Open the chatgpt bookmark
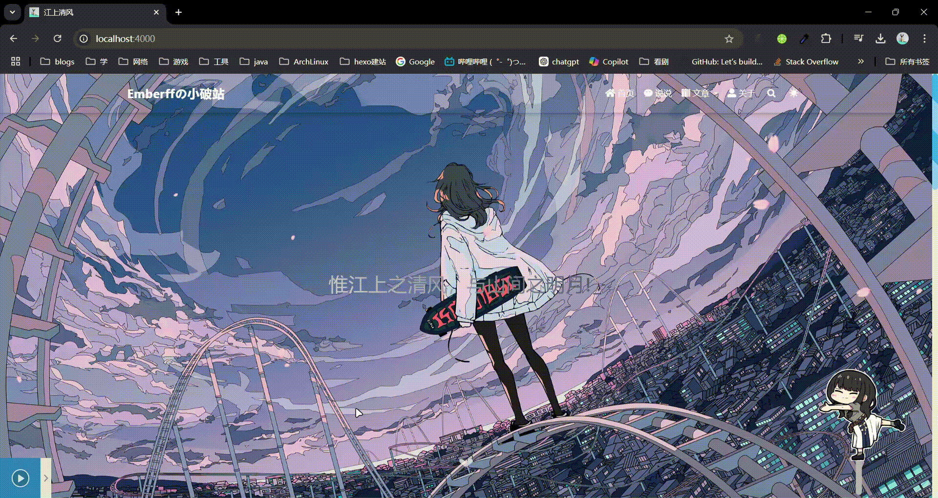The image size is (938, 498). pyautogui.click(x=559, y=62)
